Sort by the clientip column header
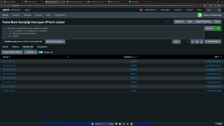 click(6, 57)
